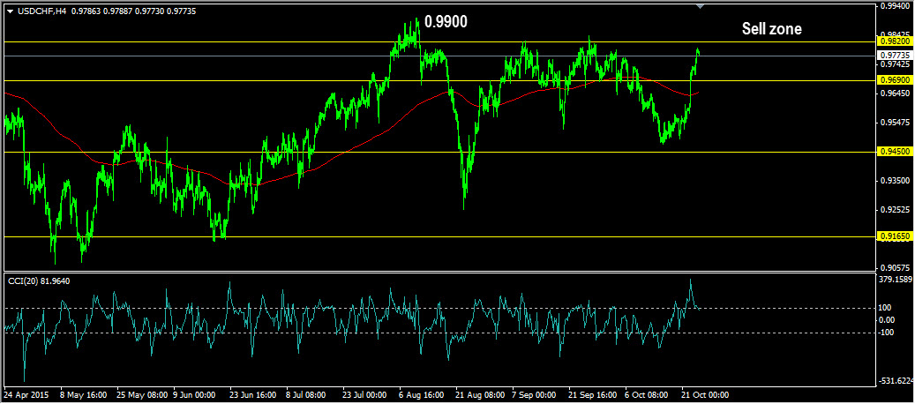Click the 379.1589 CCI scale value
915x404 pixels.
[x=896, y=280]
